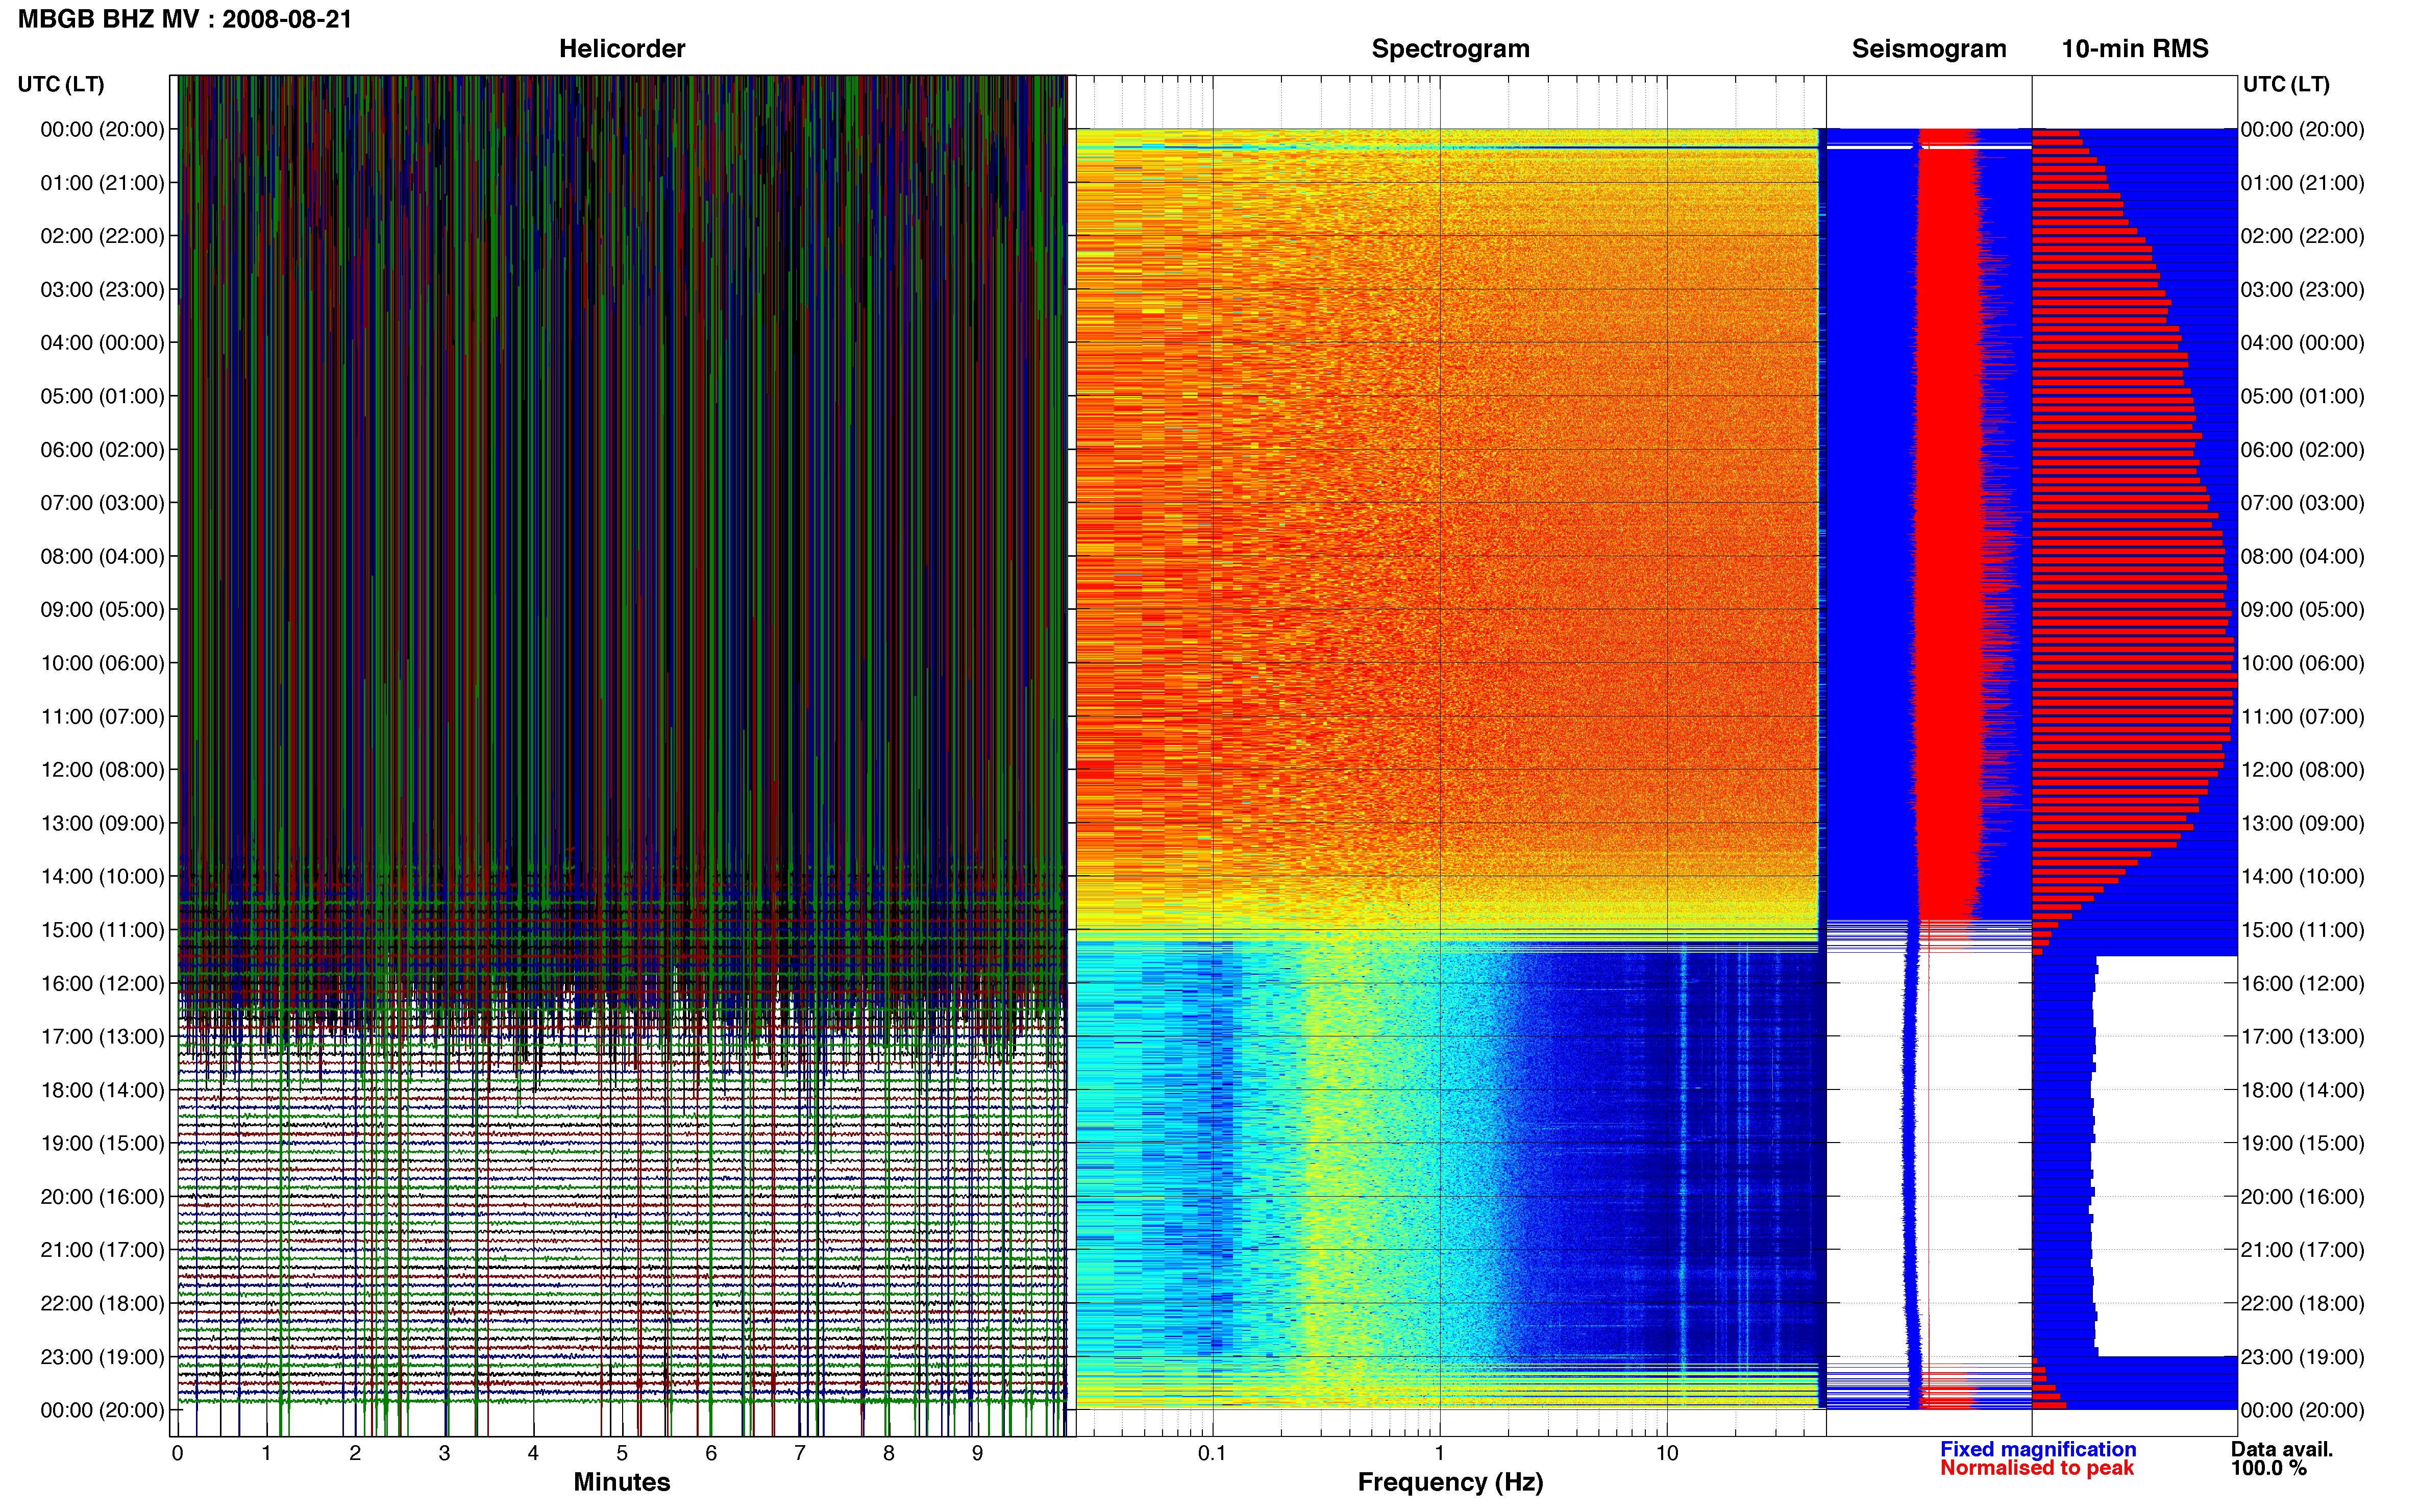2419x1512 pixels.
Task: Click the longest red RMS bar near 10:00
Action: [x=2135, y=685]
